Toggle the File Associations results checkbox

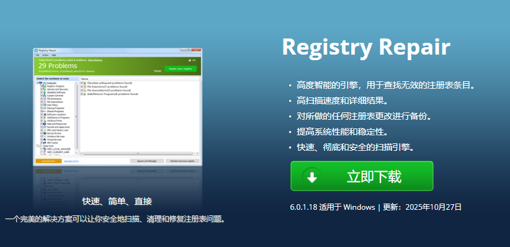pos(82,90)
